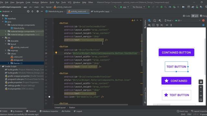This screenshot has width=207, height=116.
Task: Switch the editor to Design view
Action: [x=203, y=16]
